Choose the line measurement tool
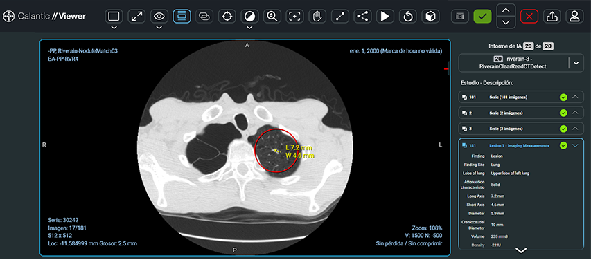The height and width of the screenshot is (260, 591). [x=340, y=16]
